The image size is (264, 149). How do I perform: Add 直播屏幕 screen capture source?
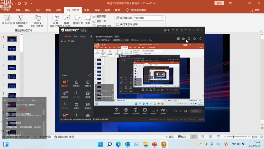click(x=116, y=111)
